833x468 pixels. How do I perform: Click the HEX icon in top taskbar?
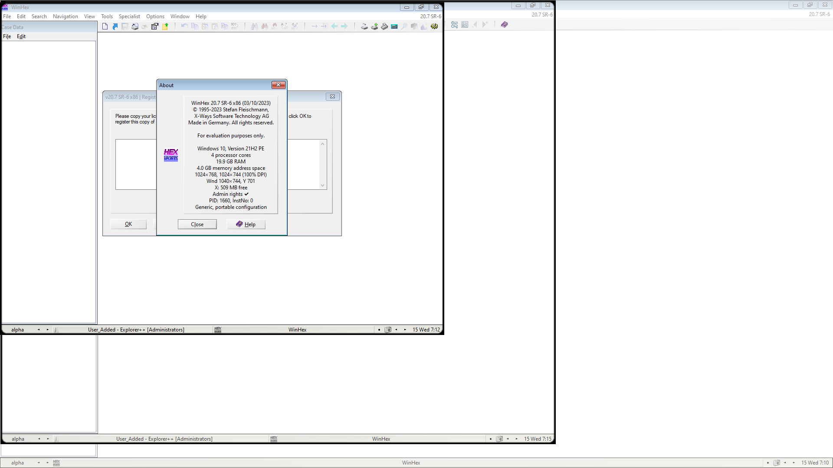tap(218, 330)
